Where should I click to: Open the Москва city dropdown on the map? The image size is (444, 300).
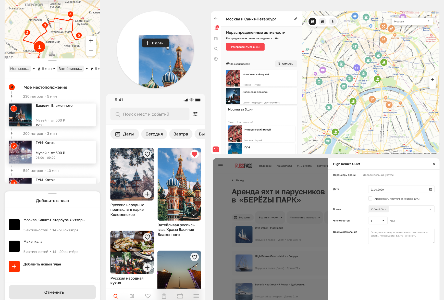(x=412, y=21)
